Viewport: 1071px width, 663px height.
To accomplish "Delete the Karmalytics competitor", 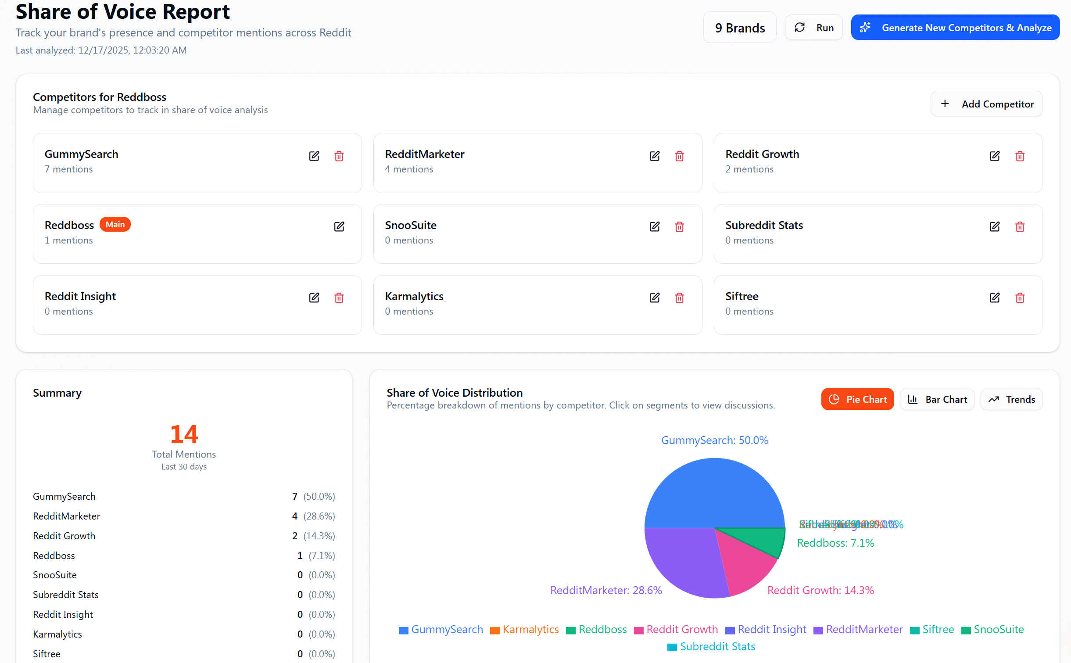I will (679, 297).
